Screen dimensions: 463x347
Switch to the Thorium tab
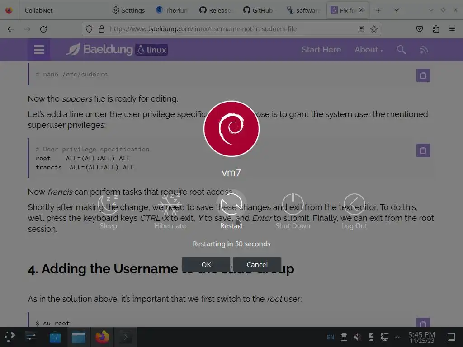tap(172, 10)
